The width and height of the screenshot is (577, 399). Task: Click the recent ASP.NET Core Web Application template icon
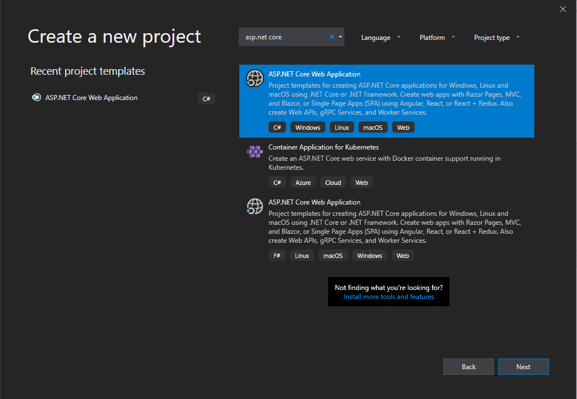tap(36, 97)
